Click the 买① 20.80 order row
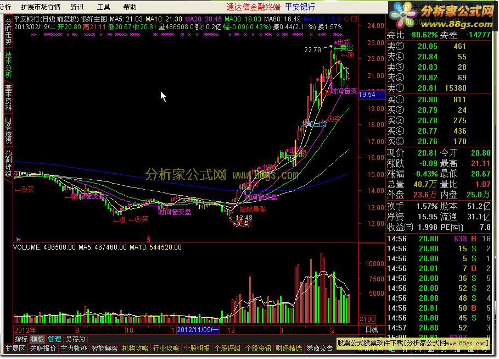This screenshot has width=499, height=359. coord(439,100)
